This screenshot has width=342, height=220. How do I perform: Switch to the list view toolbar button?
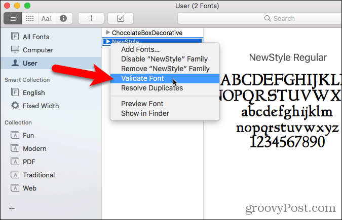[x=13, y=18]
